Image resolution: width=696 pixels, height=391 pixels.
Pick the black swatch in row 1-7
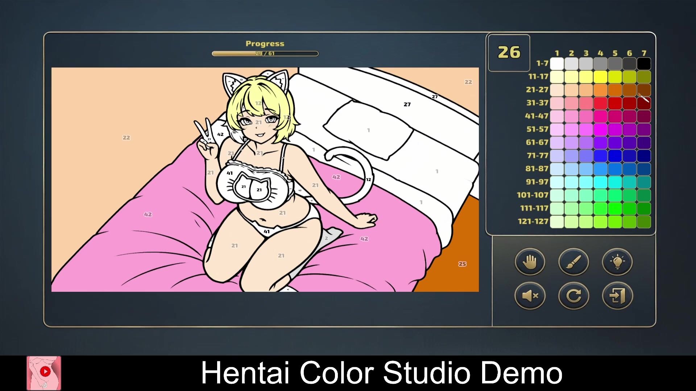pyautogui.click(x=644, y=64)
